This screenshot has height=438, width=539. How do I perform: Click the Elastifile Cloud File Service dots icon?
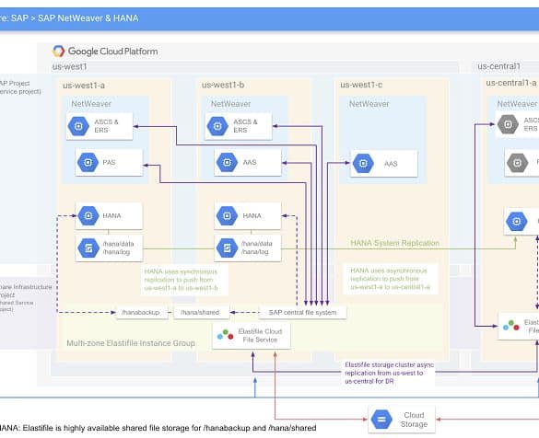pos(226,335)
